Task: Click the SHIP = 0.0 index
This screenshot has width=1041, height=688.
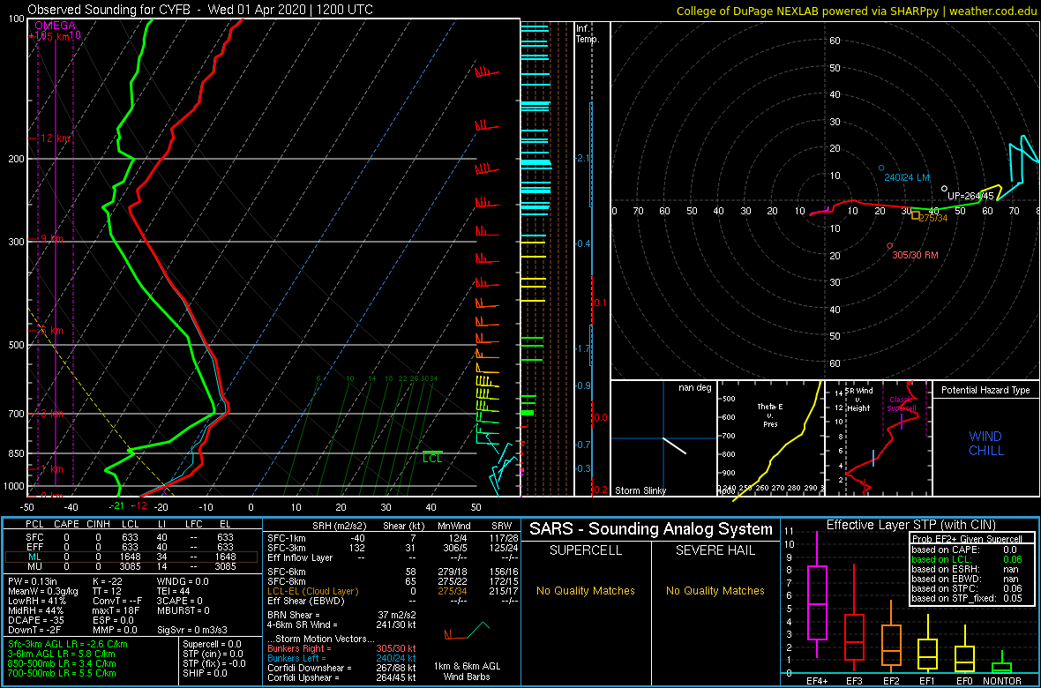Action: tap(206, 673)
